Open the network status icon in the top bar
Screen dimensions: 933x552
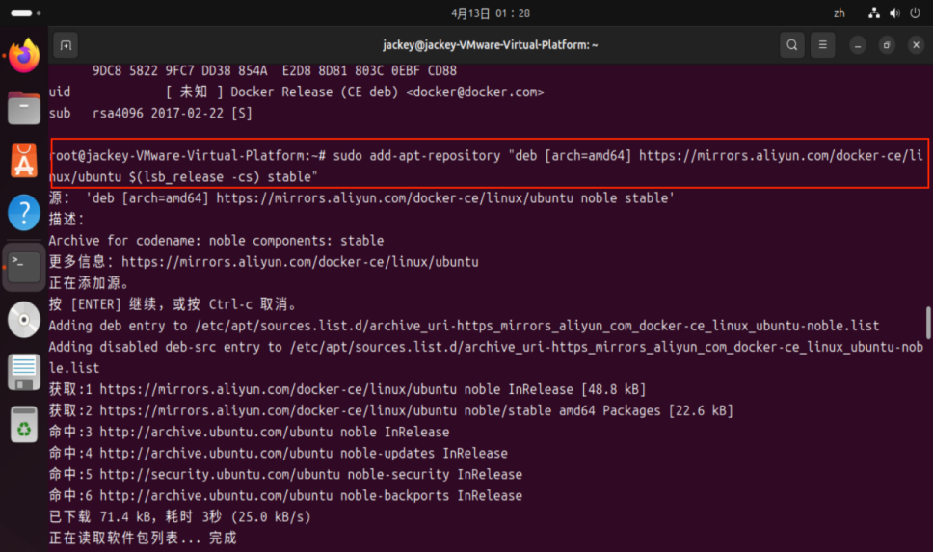pos(874,13)
